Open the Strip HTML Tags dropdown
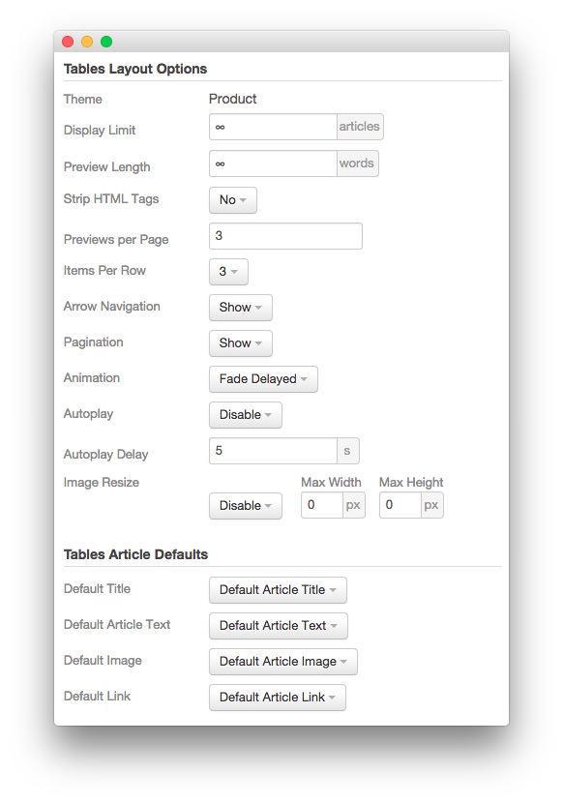Screen dimensions: 563x803 (x=232, y=199)
